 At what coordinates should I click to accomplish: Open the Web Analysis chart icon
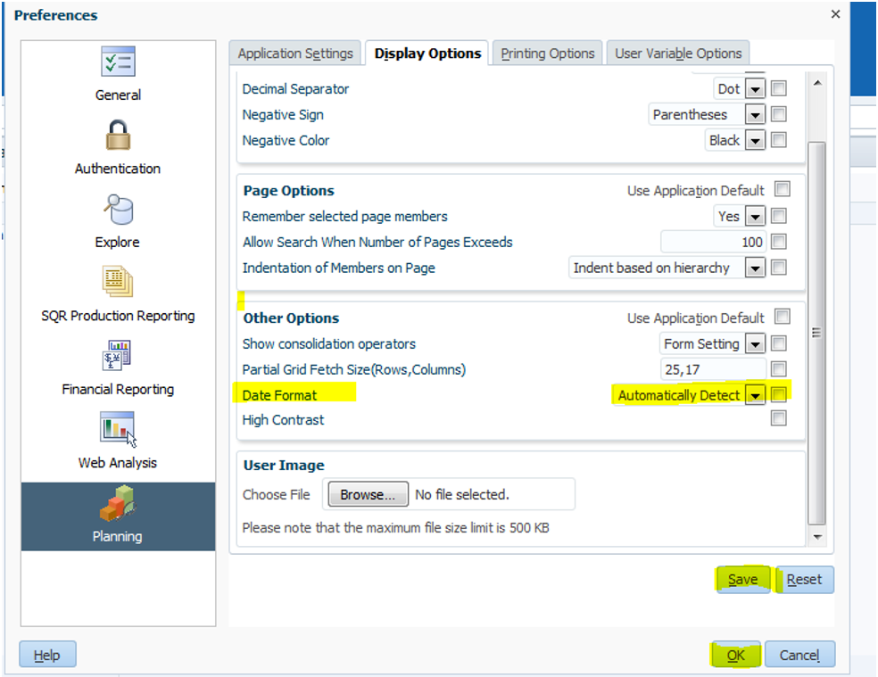click(x=118, y=431)
